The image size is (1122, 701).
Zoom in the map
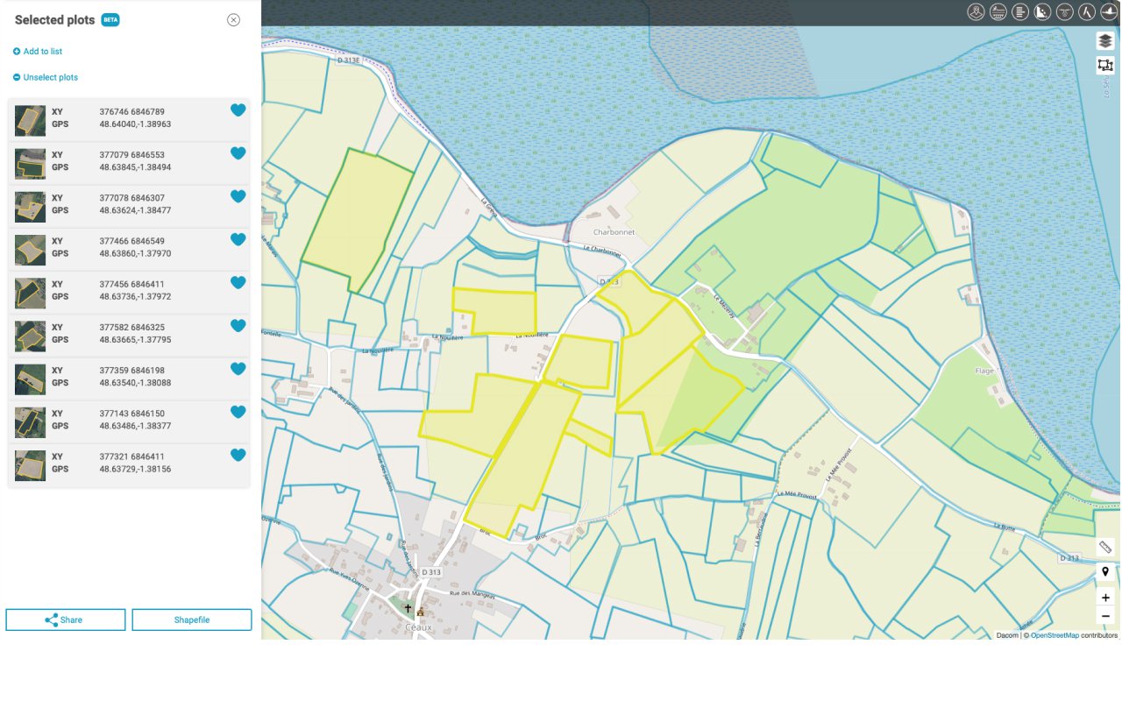coord(1105,598)
